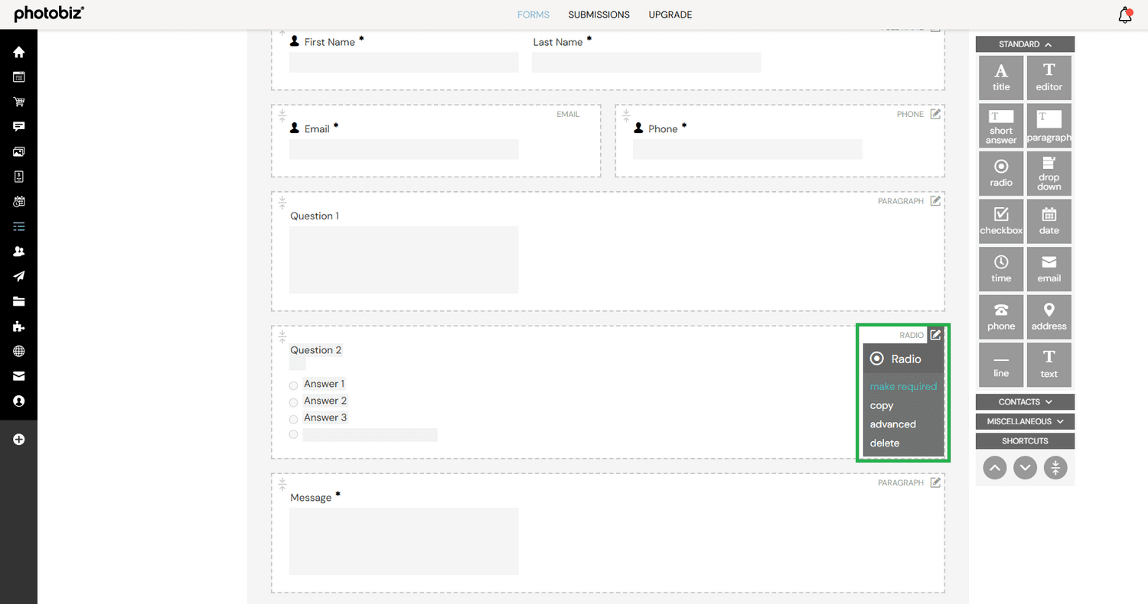This screenshot has height=604, width=1148.
Task: Choose copy in Radio menu
Action: click(882, 406)
